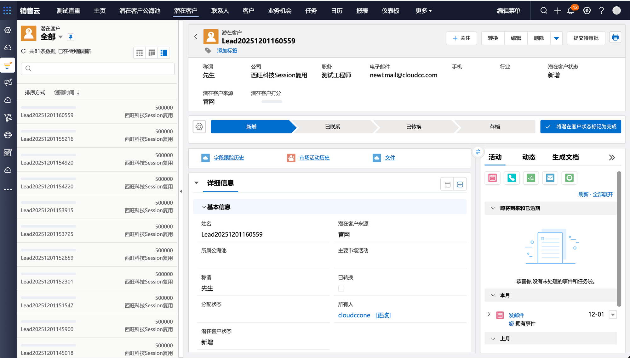The width and height of the screenshot is (630, 358).
Task: Click the path settings gear icon
Action: [x=199, y=127]
